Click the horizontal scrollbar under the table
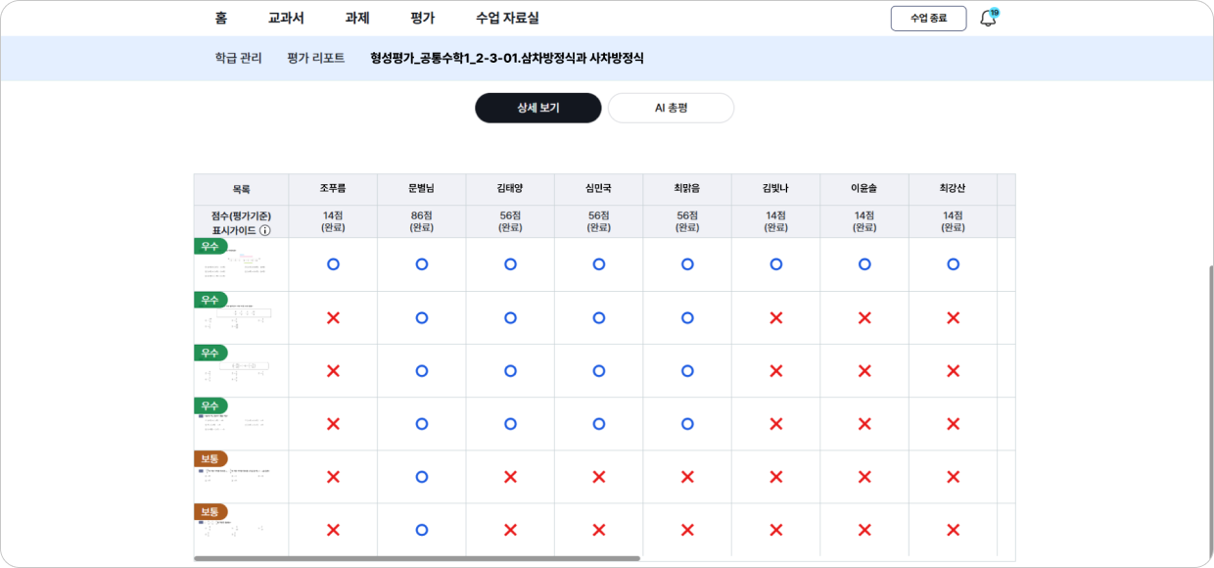1214x568 pixels. click(x=417, y=558)
